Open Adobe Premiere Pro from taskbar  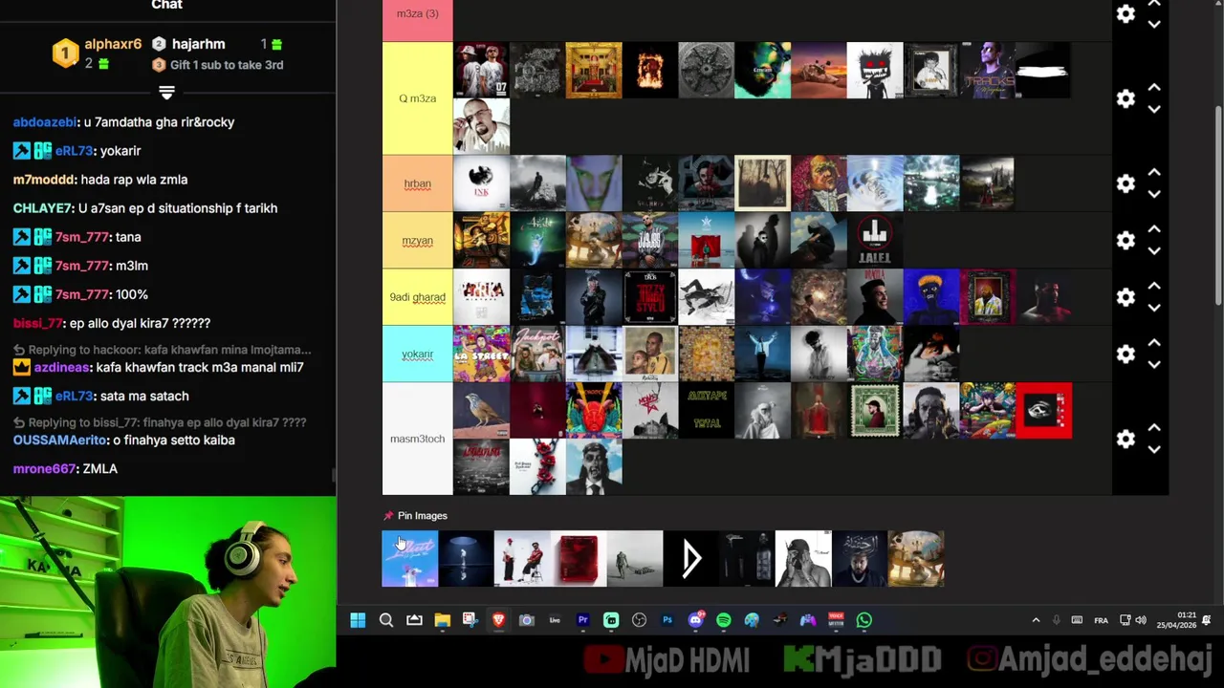click(x=582, y=620)
